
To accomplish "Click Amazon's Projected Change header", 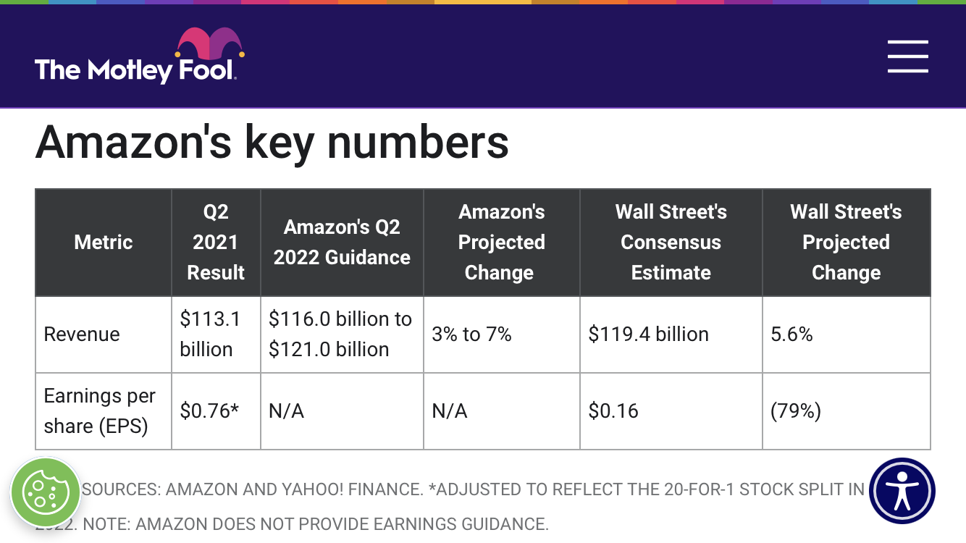I will tap(502, 243).
